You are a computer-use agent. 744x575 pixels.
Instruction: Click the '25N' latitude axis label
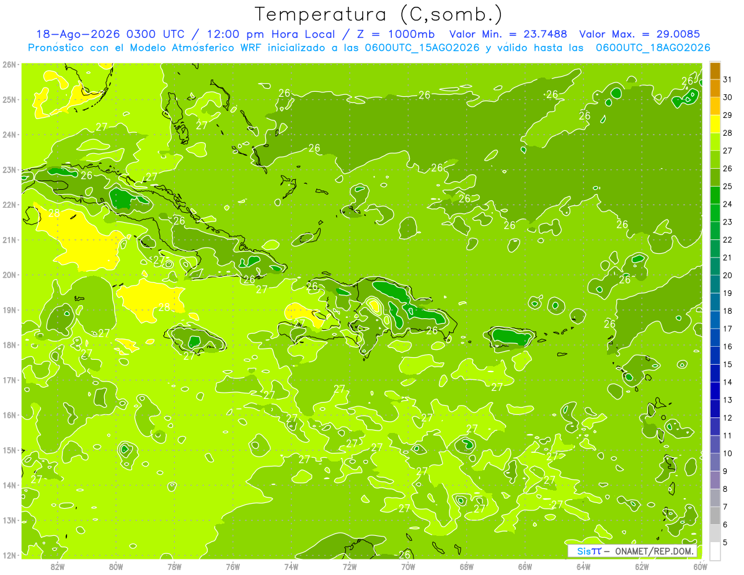pyautogui.click(x=9, y=99)
